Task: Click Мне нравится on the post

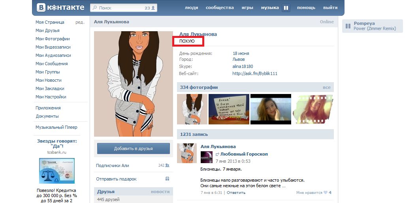Action: pyautogui.click(x=309, y=193)
